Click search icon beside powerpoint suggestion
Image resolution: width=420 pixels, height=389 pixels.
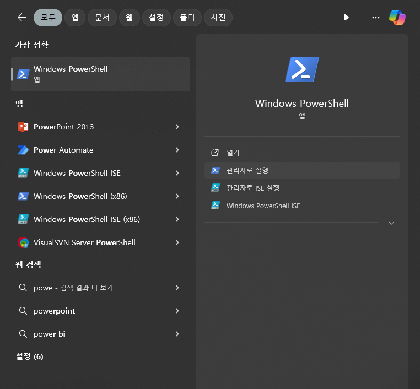coord(23,311)
